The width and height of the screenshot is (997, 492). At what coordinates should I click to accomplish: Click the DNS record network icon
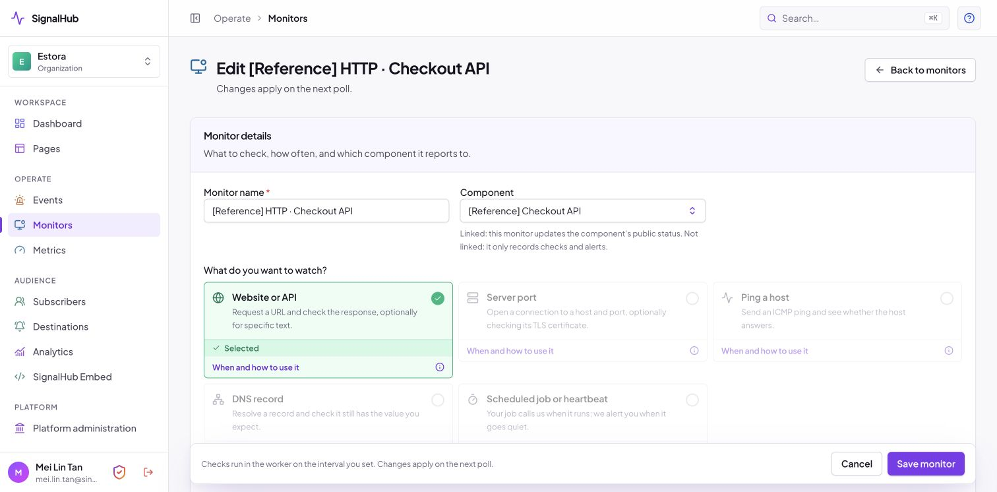[218, 400]
